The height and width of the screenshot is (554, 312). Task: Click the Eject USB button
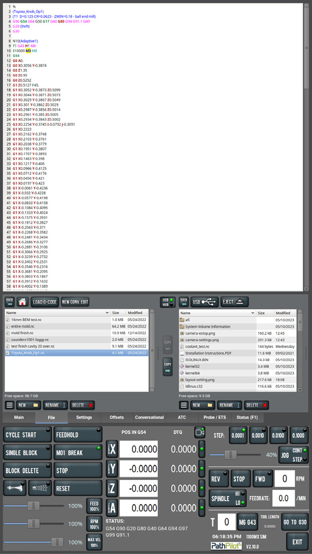click(235, 302)
